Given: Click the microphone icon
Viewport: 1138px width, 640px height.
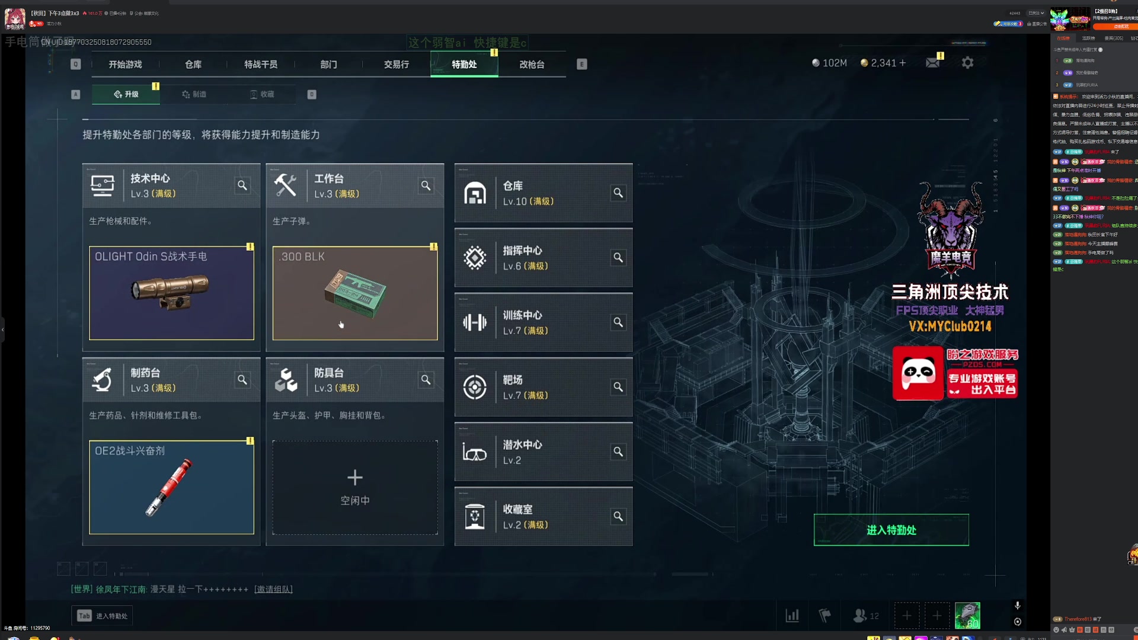Looking at the screenshot, I should point(1017,605).
